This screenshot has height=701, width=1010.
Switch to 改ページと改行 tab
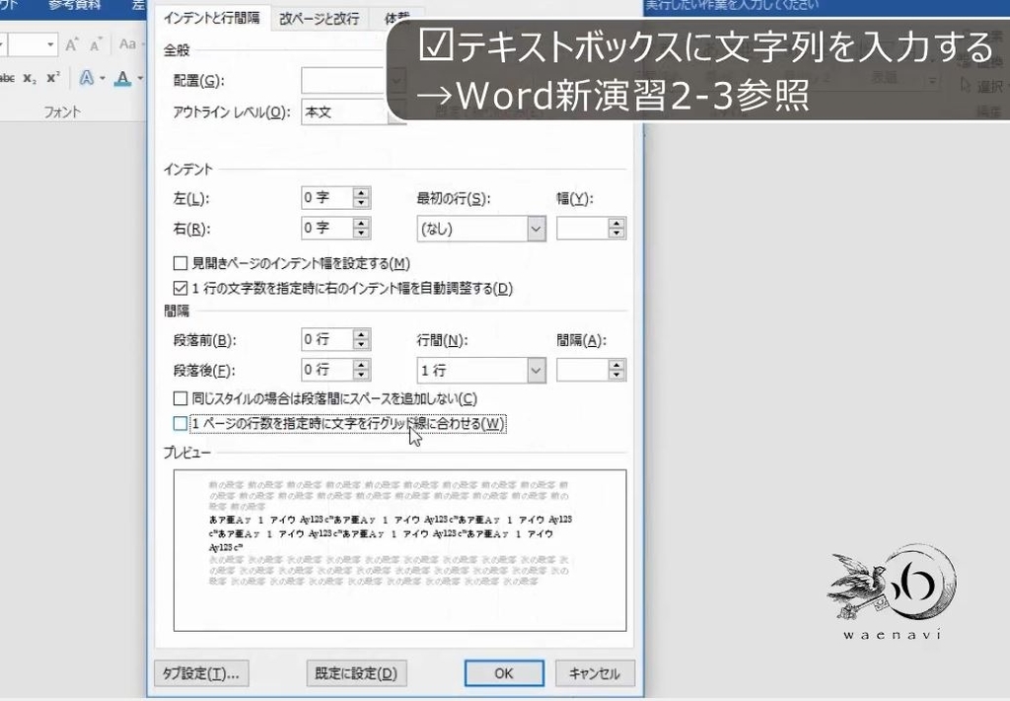point(320,19)
